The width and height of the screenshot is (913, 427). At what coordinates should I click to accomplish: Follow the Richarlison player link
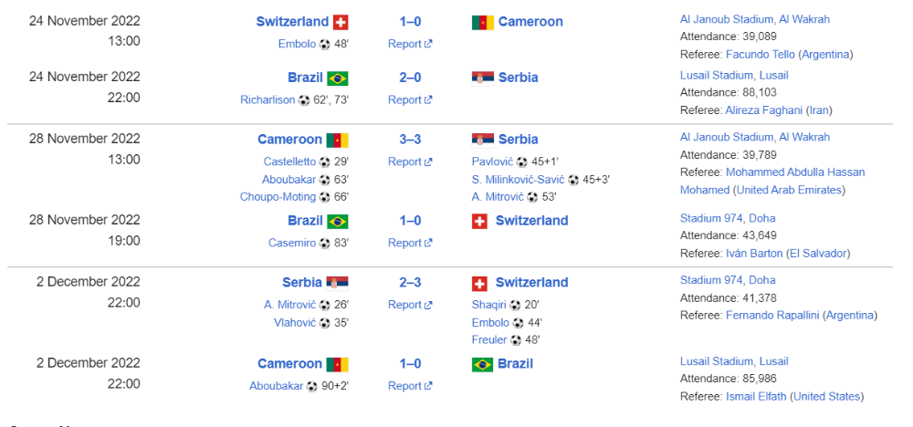268,100
